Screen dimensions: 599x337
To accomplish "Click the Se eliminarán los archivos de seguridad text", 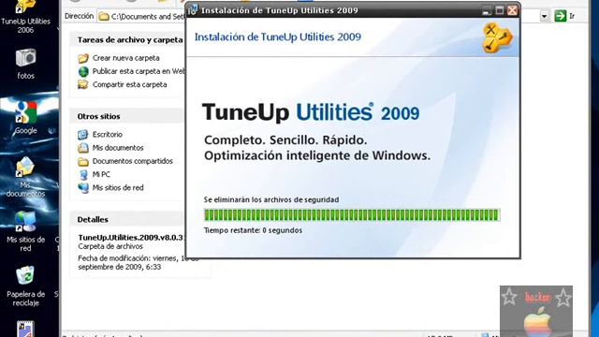I will [x=271, y=199].
